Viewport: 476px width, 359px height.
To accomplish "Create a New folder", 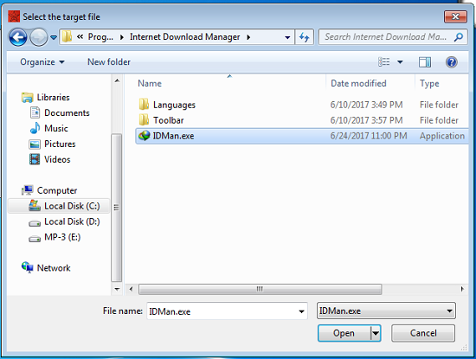I will coord(109,62).
